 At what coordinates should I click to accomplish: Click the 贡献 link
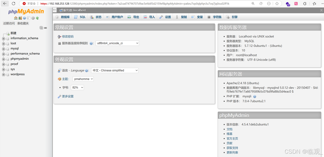point(229,143)
